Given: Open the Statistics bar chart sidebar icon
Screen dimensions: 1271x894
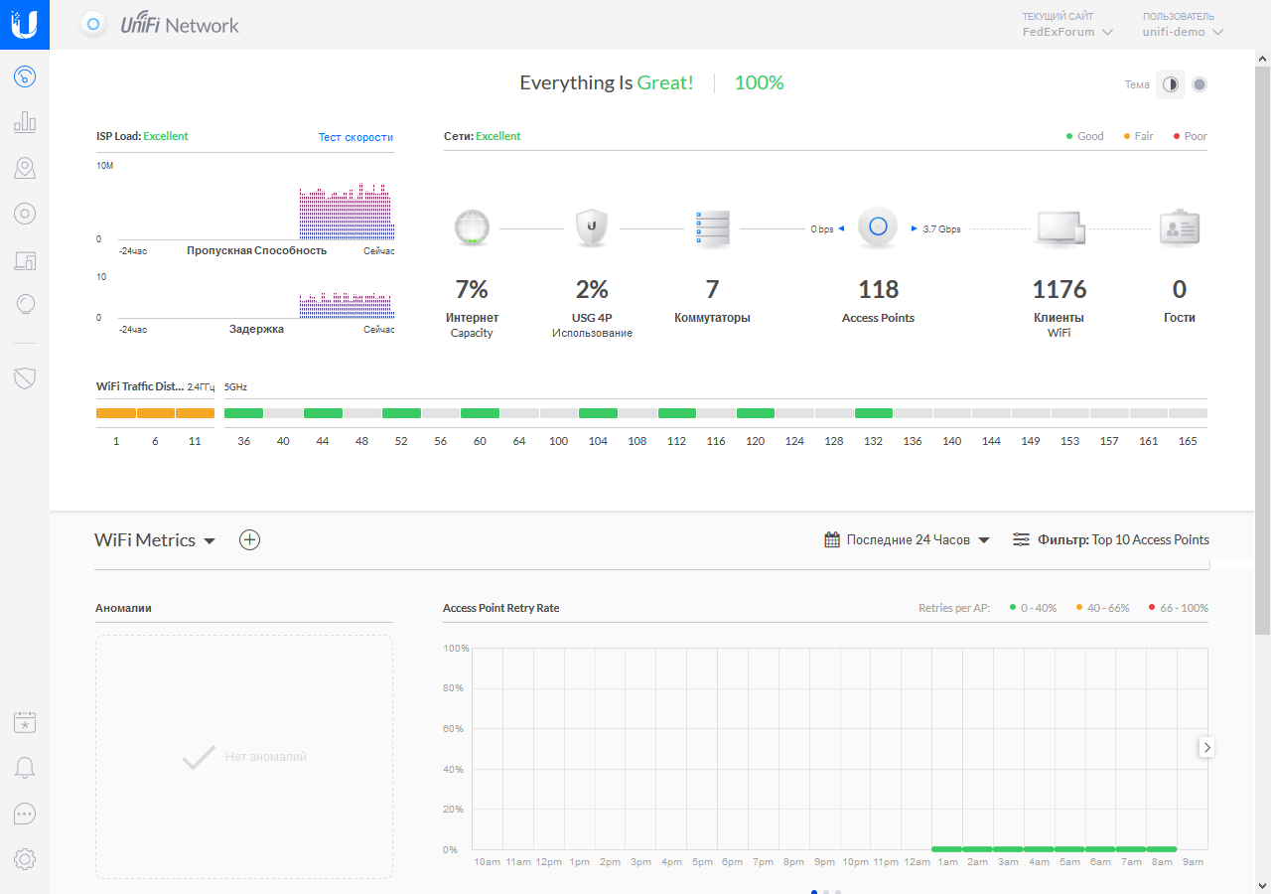Looking at the screenshot, I should 25,122.
